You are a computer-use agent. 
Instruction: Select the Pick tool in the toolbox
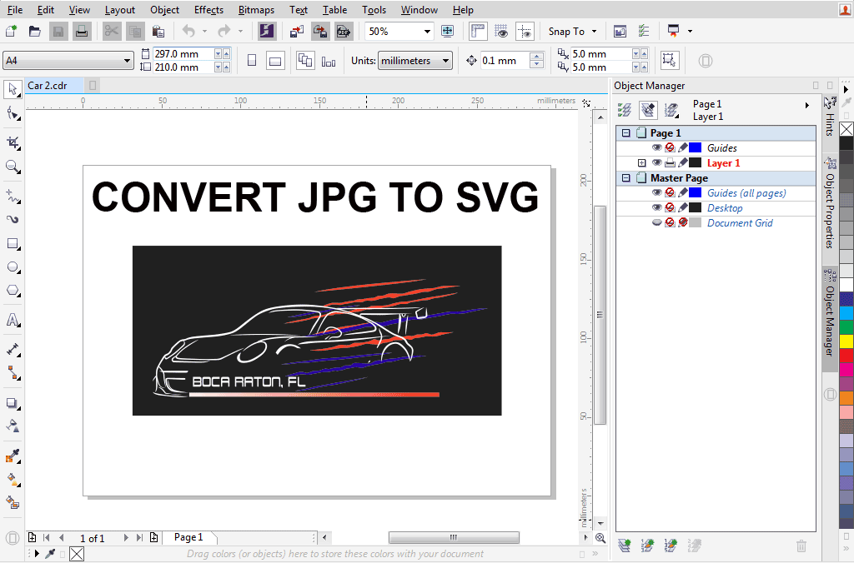tap(13, 89)
